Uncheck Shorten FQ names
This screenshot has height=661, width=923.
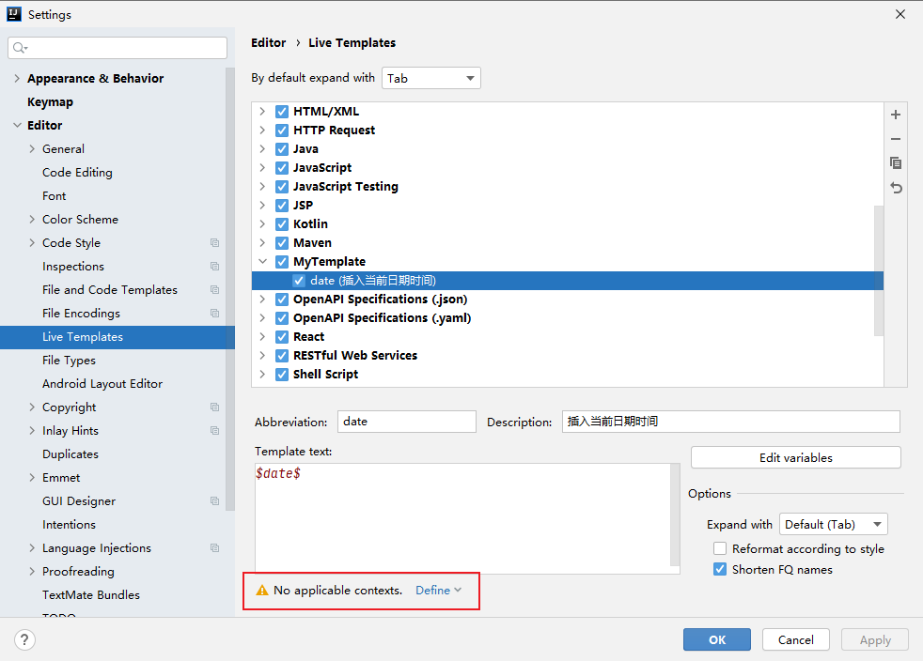click(x=720, y=570)
